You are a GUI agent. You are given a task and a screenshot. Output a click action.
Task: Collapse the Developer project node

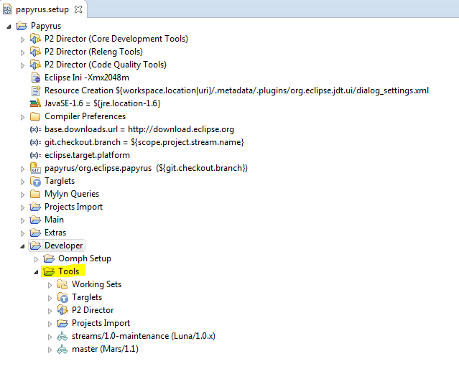(22, 246)
